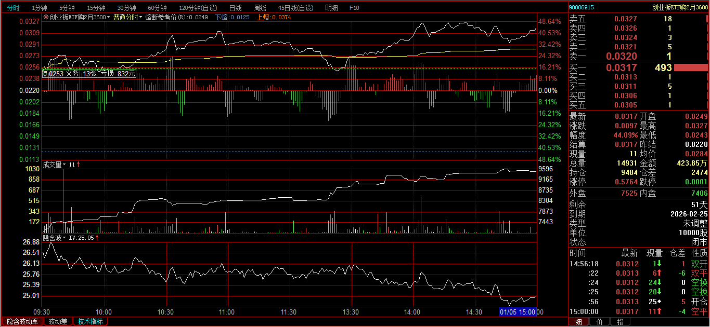Click the 买二 bid price 0.0313
The image size is (710, 327).
tap(625, 77)
